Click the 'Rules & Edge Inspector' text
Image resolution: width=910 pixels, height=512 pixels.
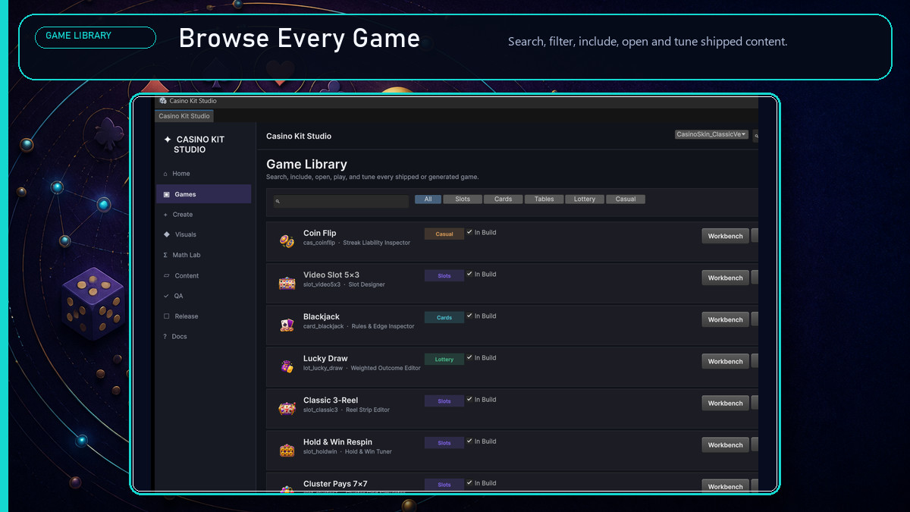(x=383, y=326)
